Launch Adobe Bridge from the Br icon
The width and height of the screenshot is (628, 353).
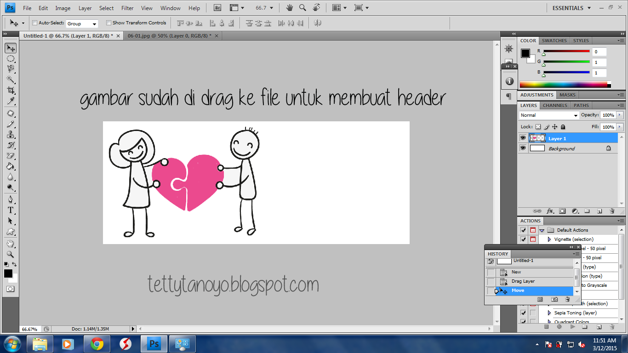tap(218, 8)
